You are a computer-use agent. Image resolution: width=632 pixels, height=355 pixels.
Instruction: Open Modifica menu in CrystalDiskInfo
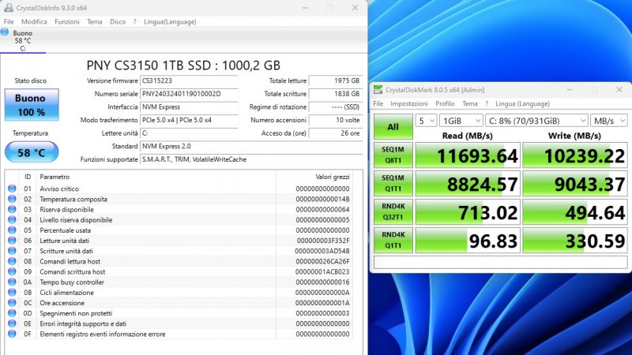(34, 22)
